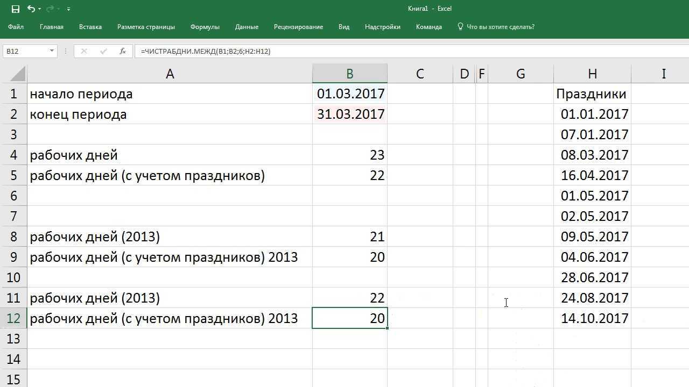Open the Рецензирование tab
The height and width of the screenshot is (387, 689).
coord(298,27)
